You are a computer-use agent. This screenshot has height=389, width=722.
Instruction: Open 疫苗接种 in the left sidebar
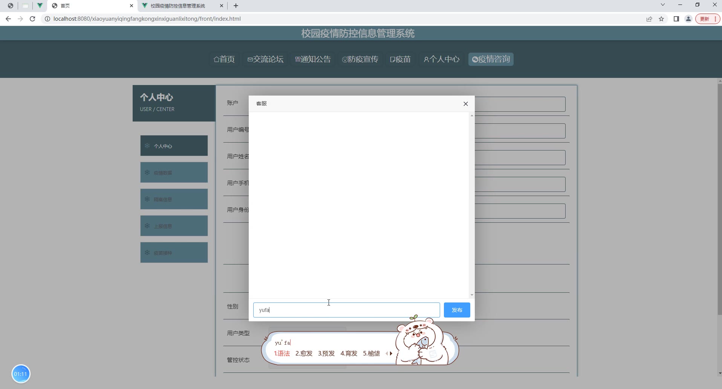click(x=174, y=252)
